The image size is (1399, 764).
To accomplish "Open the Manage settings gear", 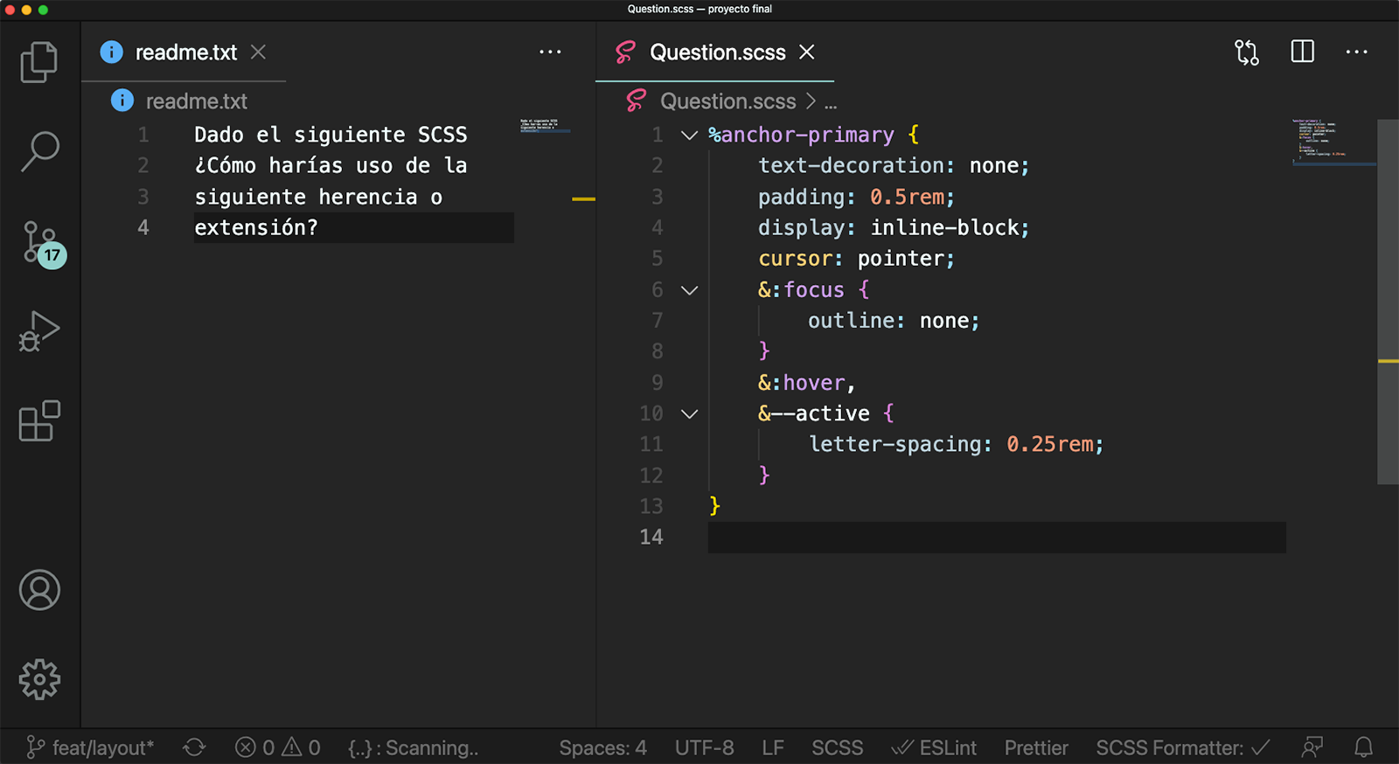I will pos(39,679).
